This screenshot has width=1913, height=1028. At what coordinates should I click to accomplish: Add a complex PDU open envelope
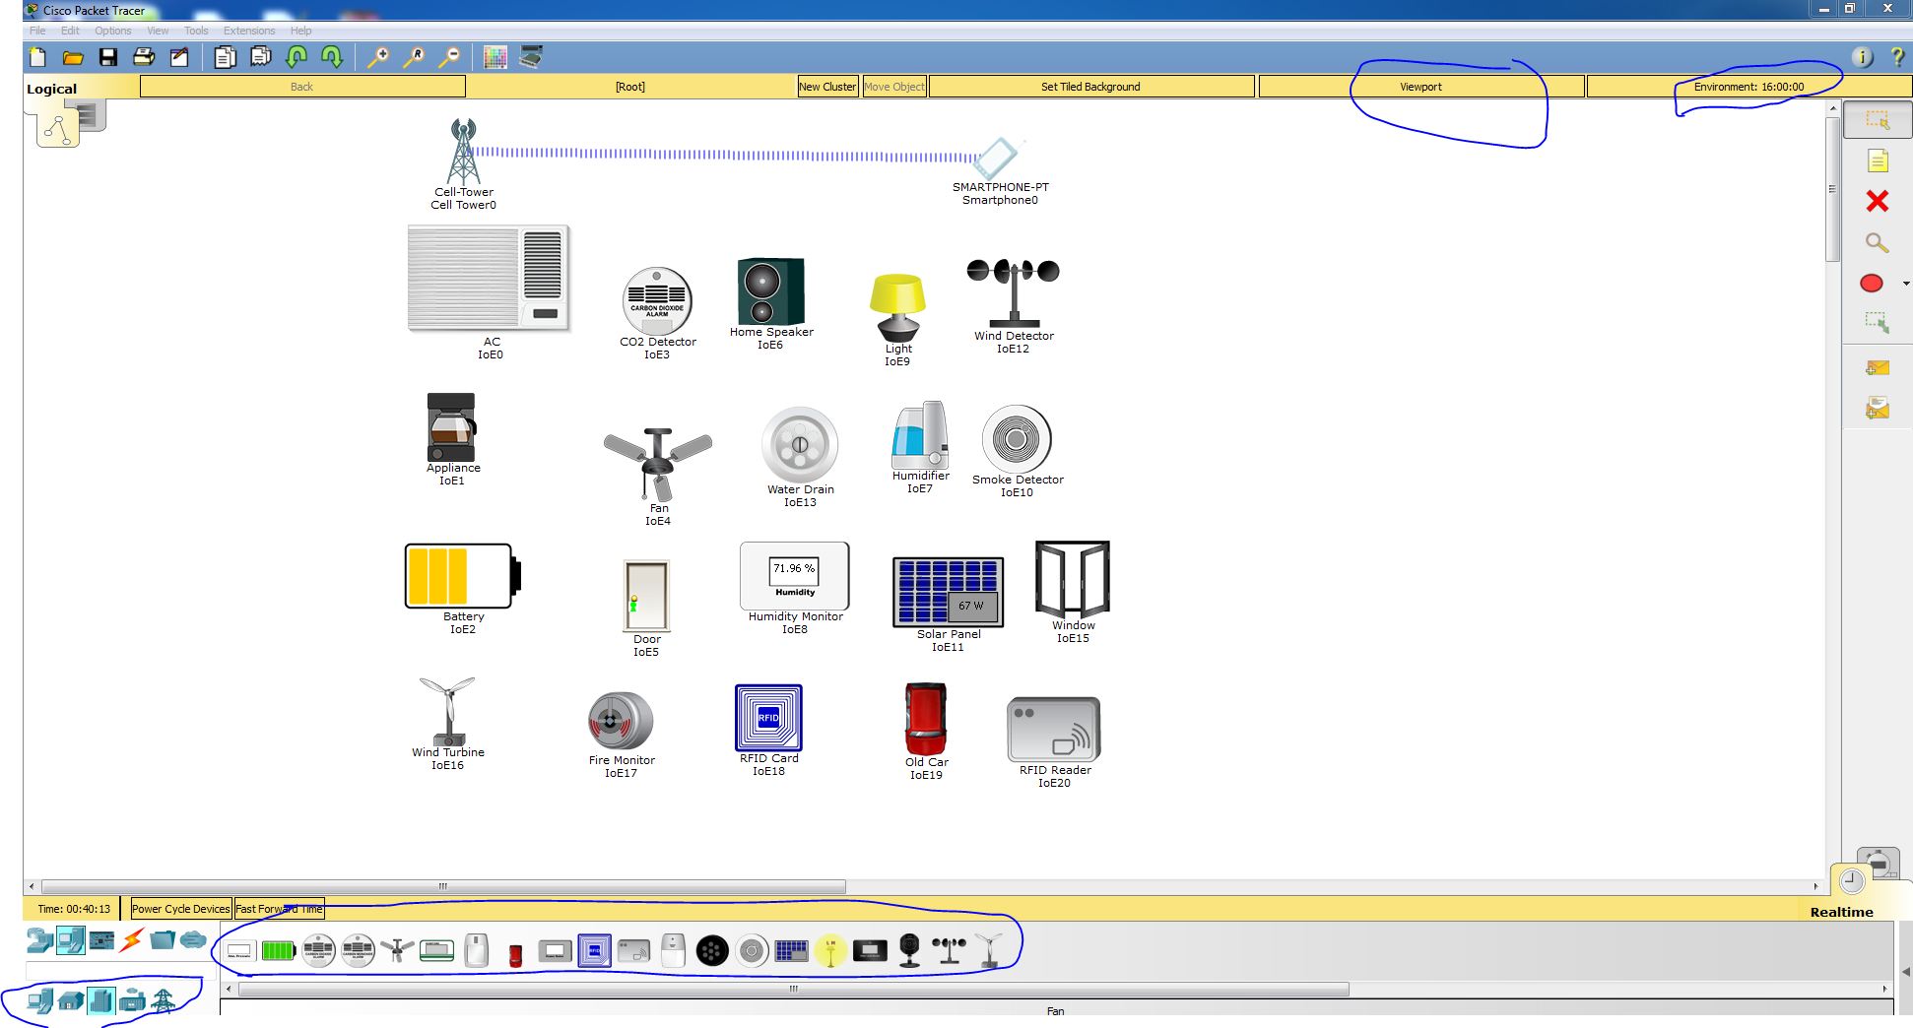click(x=1878, y=408)
